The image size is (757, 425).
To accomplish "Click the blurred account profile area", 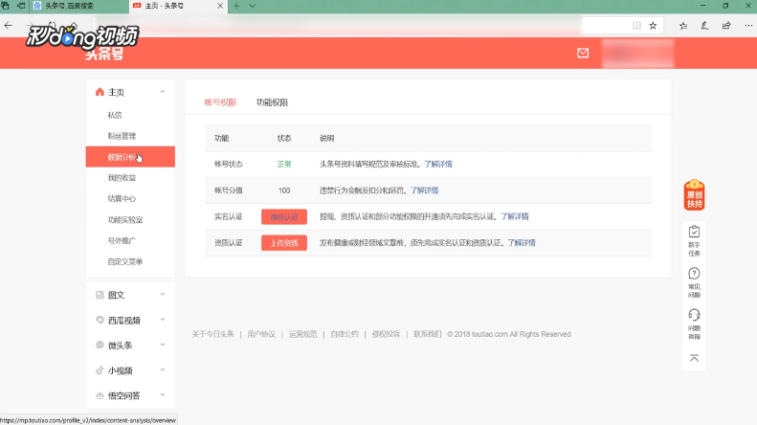I will click(637, 54).
